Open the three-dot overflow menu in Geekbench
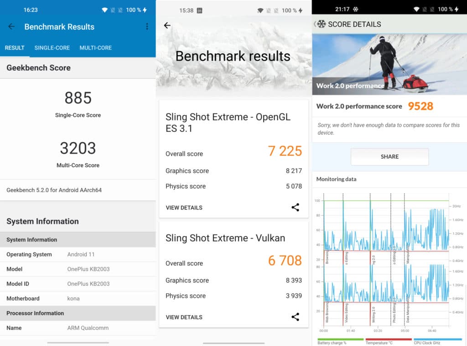Screen dimensions: 467x346 (147, 27)
